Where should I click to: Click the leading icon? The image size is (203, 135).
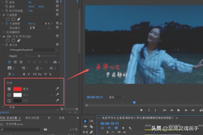click(37, 68)
